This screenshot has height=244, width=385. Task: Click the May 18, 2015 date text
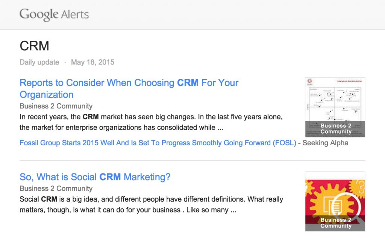tap(92, 62)
